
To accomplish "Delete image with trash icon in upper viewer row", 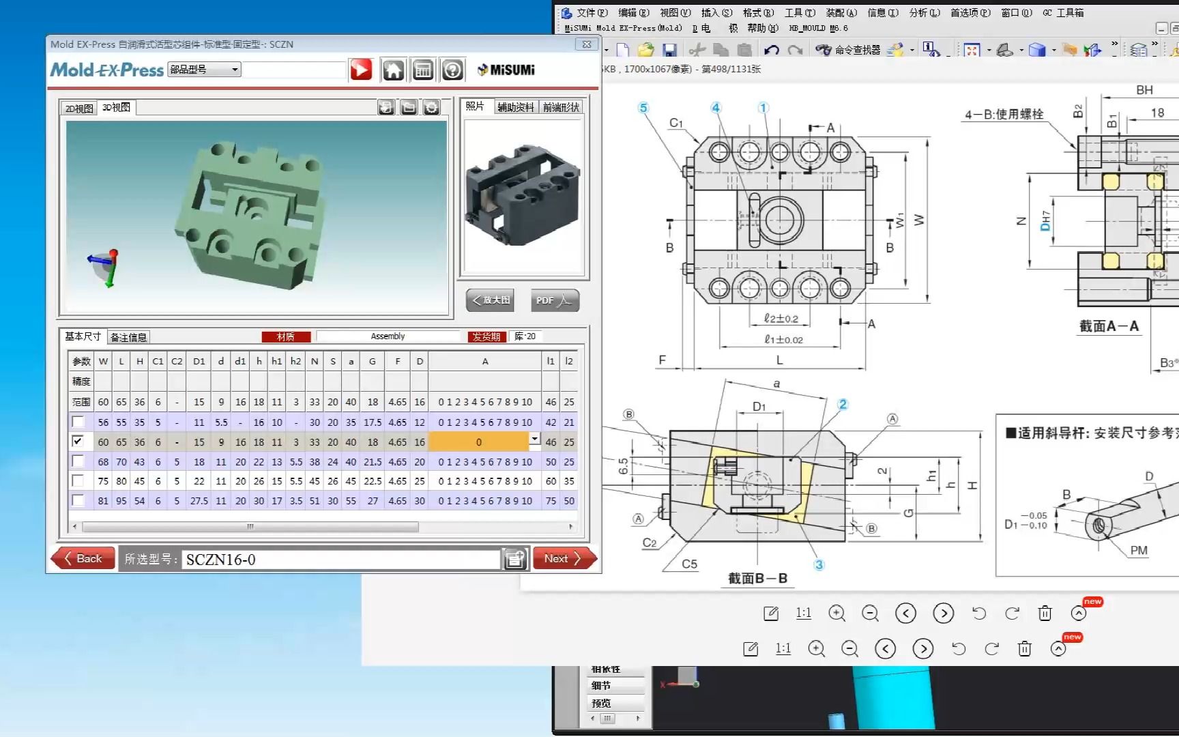I will 1045,613.
